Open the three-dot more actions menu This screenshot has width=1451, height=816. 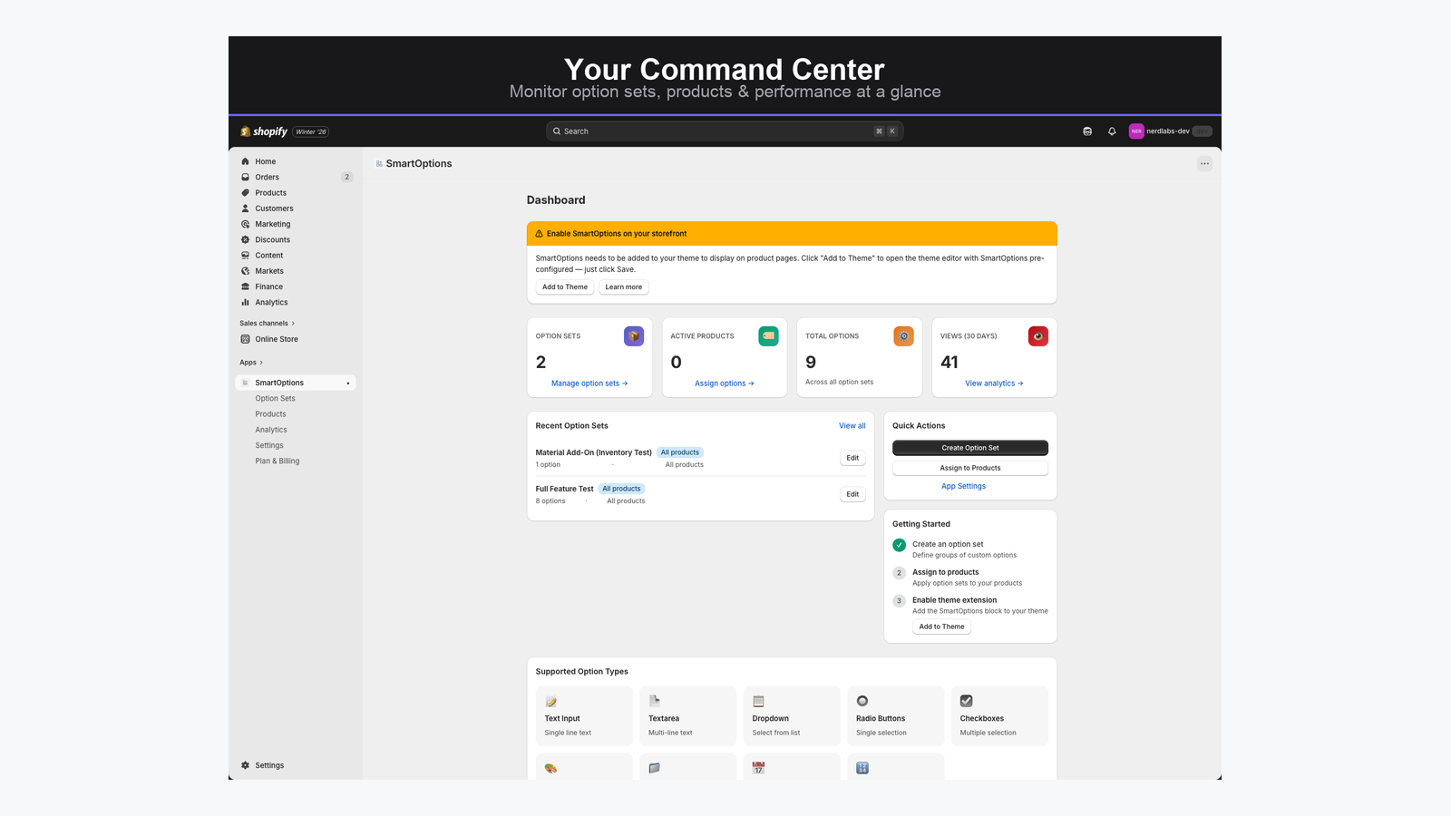click(x=1204, y=164)
